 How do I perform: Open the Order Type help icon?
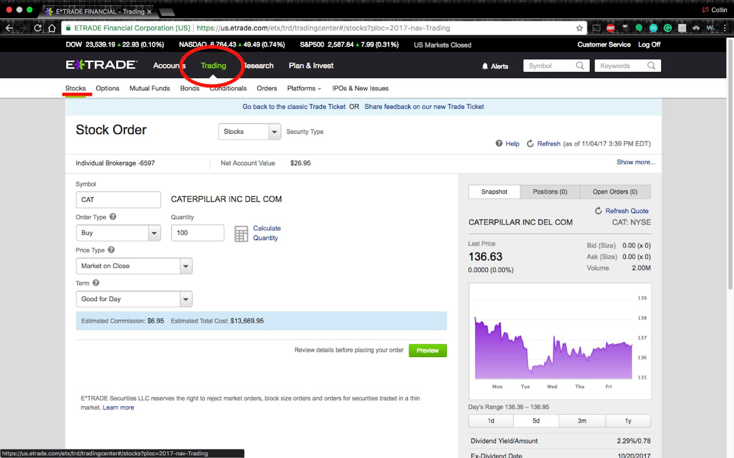pyautogui.click(x=113, y=216)
